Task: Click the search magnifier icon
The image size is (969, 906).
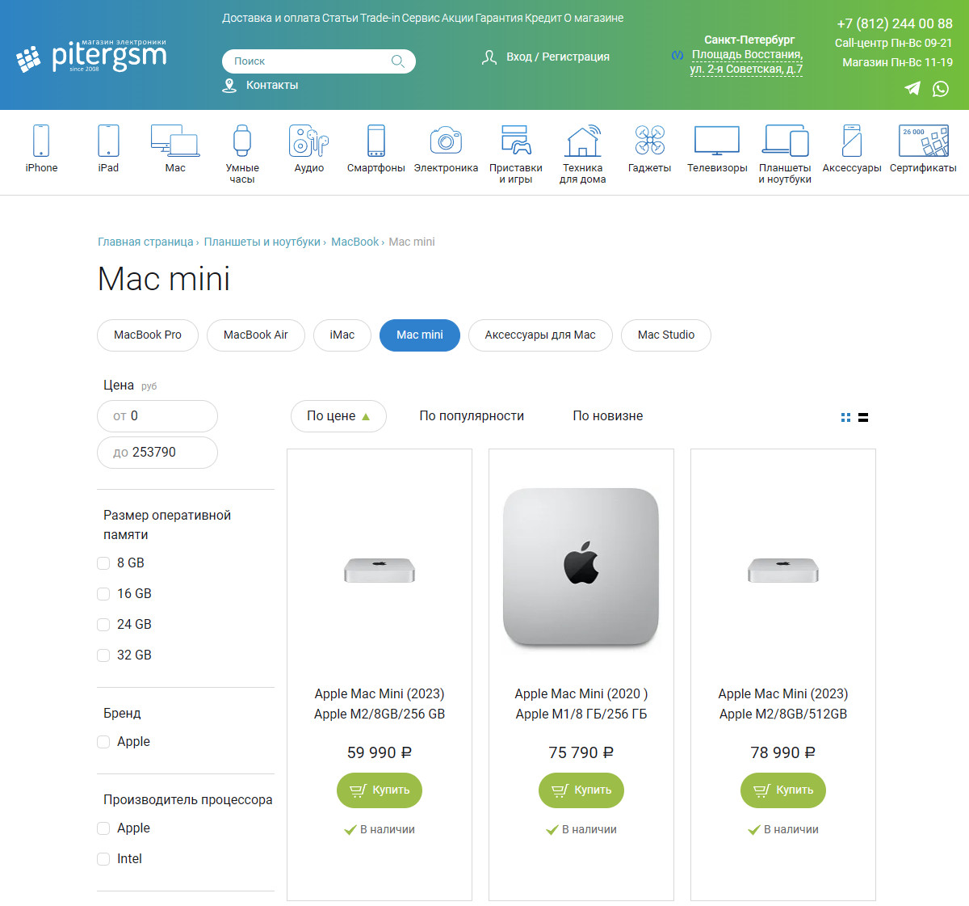Action: point(397,61)
